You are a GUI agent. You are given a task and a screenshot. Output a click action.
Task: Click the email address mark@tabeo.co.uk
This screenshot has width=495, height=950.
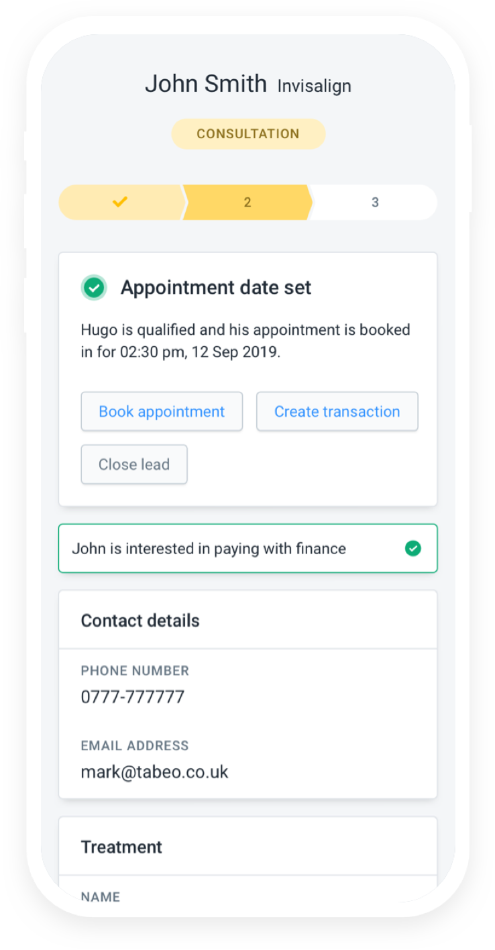[155, 772]
